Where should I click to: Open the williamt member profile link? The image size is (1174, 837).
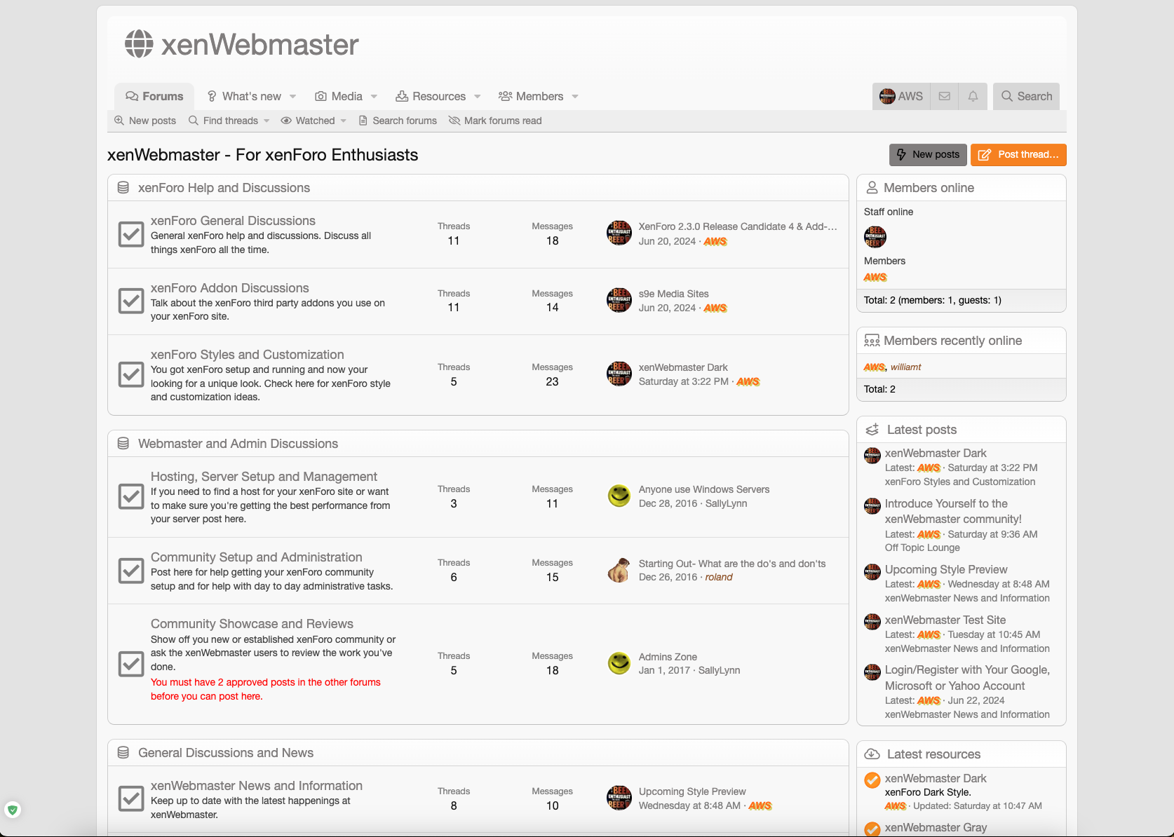[905, 367]
